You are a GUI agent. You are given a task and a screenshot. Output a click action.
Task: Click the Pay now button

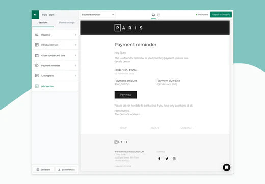pyautogui.click(x=125, y=95)
